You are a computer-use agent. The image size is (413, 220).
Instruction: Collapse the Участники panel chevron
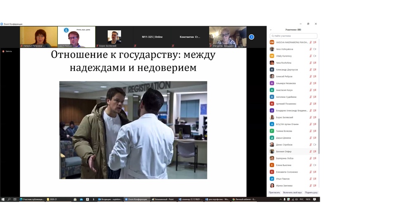271,30
